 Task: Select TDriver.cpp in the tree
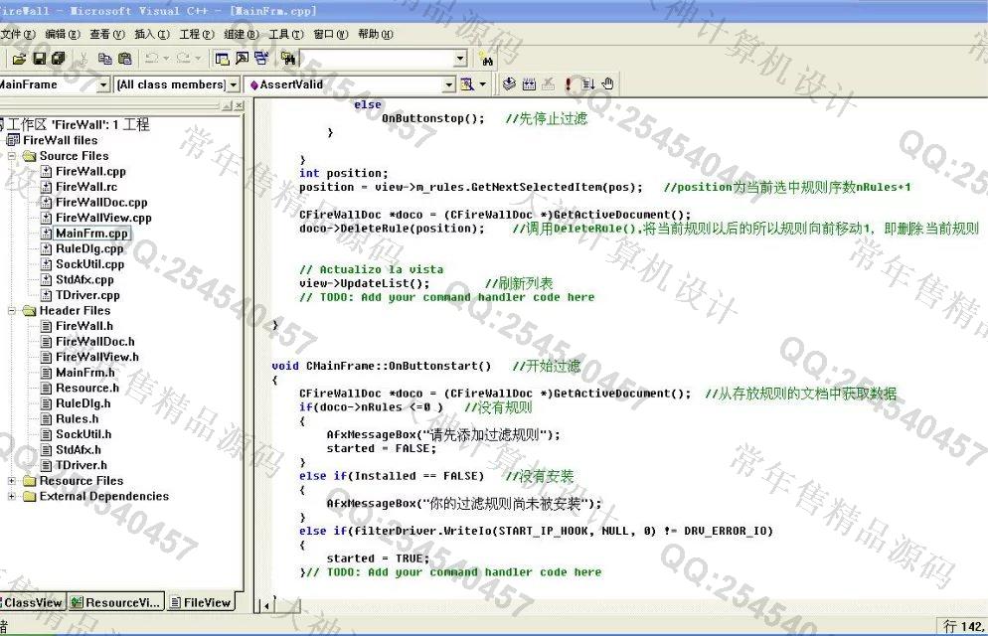[x=87, y=295]
